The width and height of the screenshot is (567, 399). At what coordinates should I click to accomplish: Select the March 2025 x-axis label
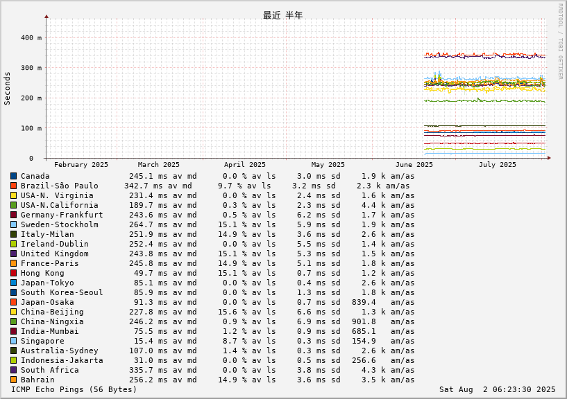(x=158, y=165)
